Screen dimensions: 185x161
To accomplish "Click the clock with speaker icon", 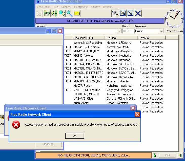I will 62,13.
